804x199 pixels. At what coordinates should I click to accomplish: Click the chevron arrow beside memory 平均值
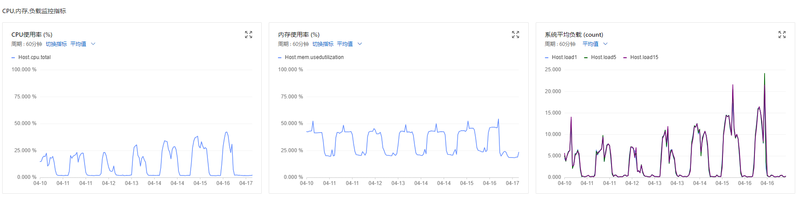click(x=360, y=44)
